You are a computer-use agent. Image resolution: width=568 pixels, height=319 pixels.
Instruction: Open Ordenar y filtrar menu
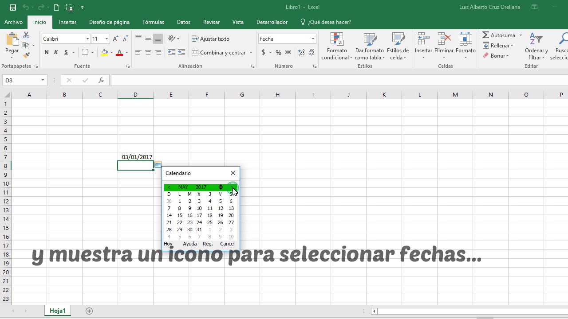536,46
